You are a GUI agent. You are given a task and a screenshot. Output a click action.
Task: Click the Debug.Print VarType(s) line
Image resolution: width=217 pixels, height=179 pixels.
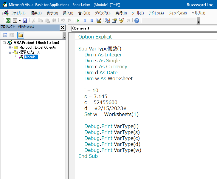pos(112,132)
